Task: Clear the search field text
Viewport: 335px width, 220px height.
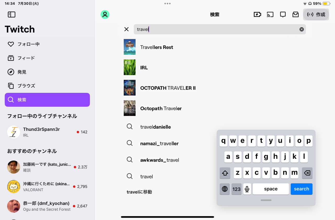Action: [301, 29]
